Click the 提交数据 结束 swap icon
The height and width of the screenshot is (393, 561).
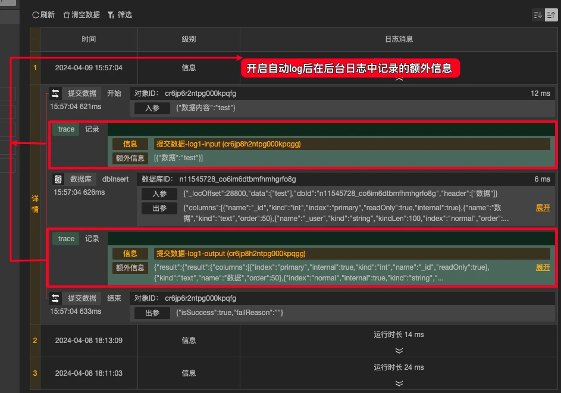(x=55, y=298)
